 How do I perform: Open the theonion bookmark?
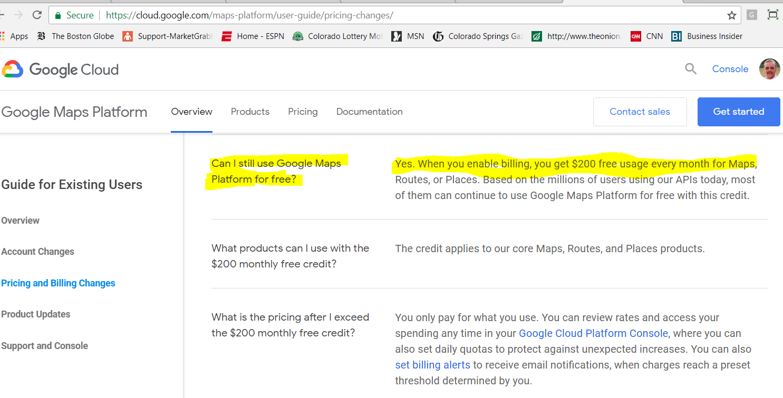click(577, 36)
